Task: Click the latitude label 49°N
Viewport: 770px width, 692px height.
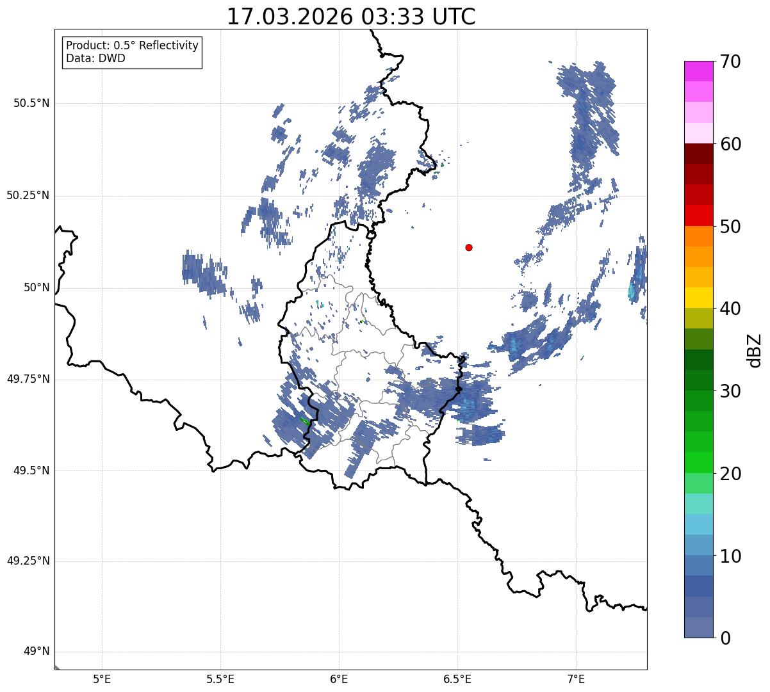Action: click(x=37, y=652)
